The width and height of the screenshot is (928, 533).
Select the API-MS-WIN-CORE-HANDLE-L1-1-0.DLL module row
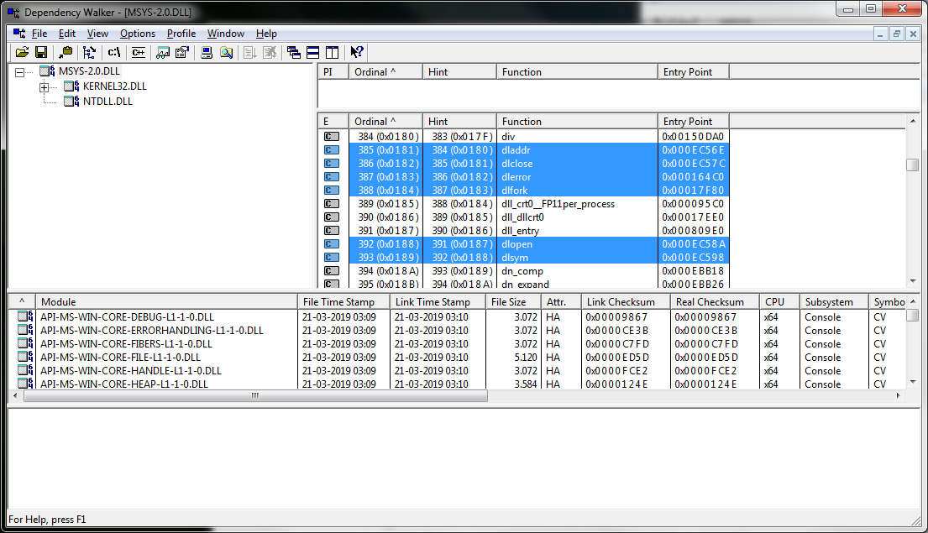click(x=457, y=370)
